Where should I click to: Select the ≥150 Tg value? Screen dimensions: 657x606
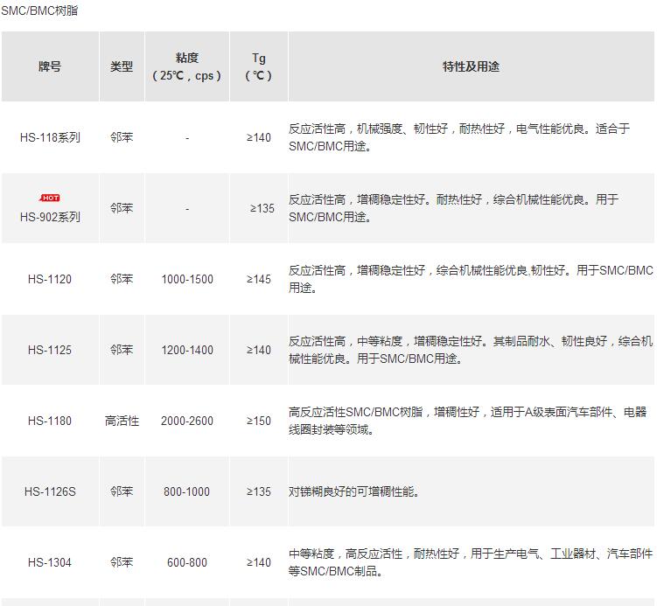259,421
